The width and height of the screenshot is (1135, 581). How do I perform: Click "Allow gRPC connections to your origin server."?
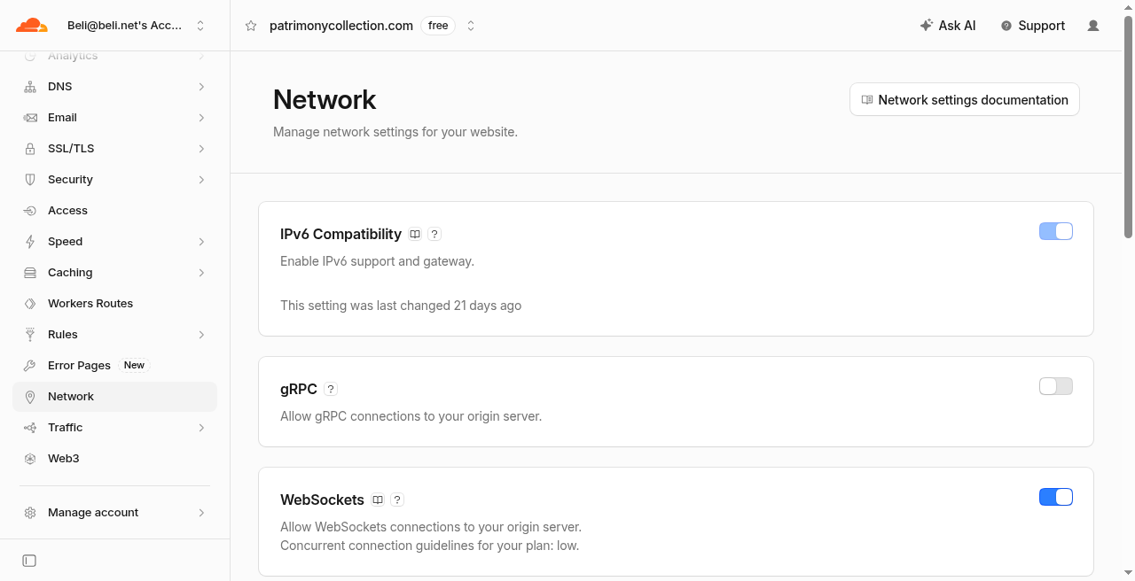click(x=411, y=416)
